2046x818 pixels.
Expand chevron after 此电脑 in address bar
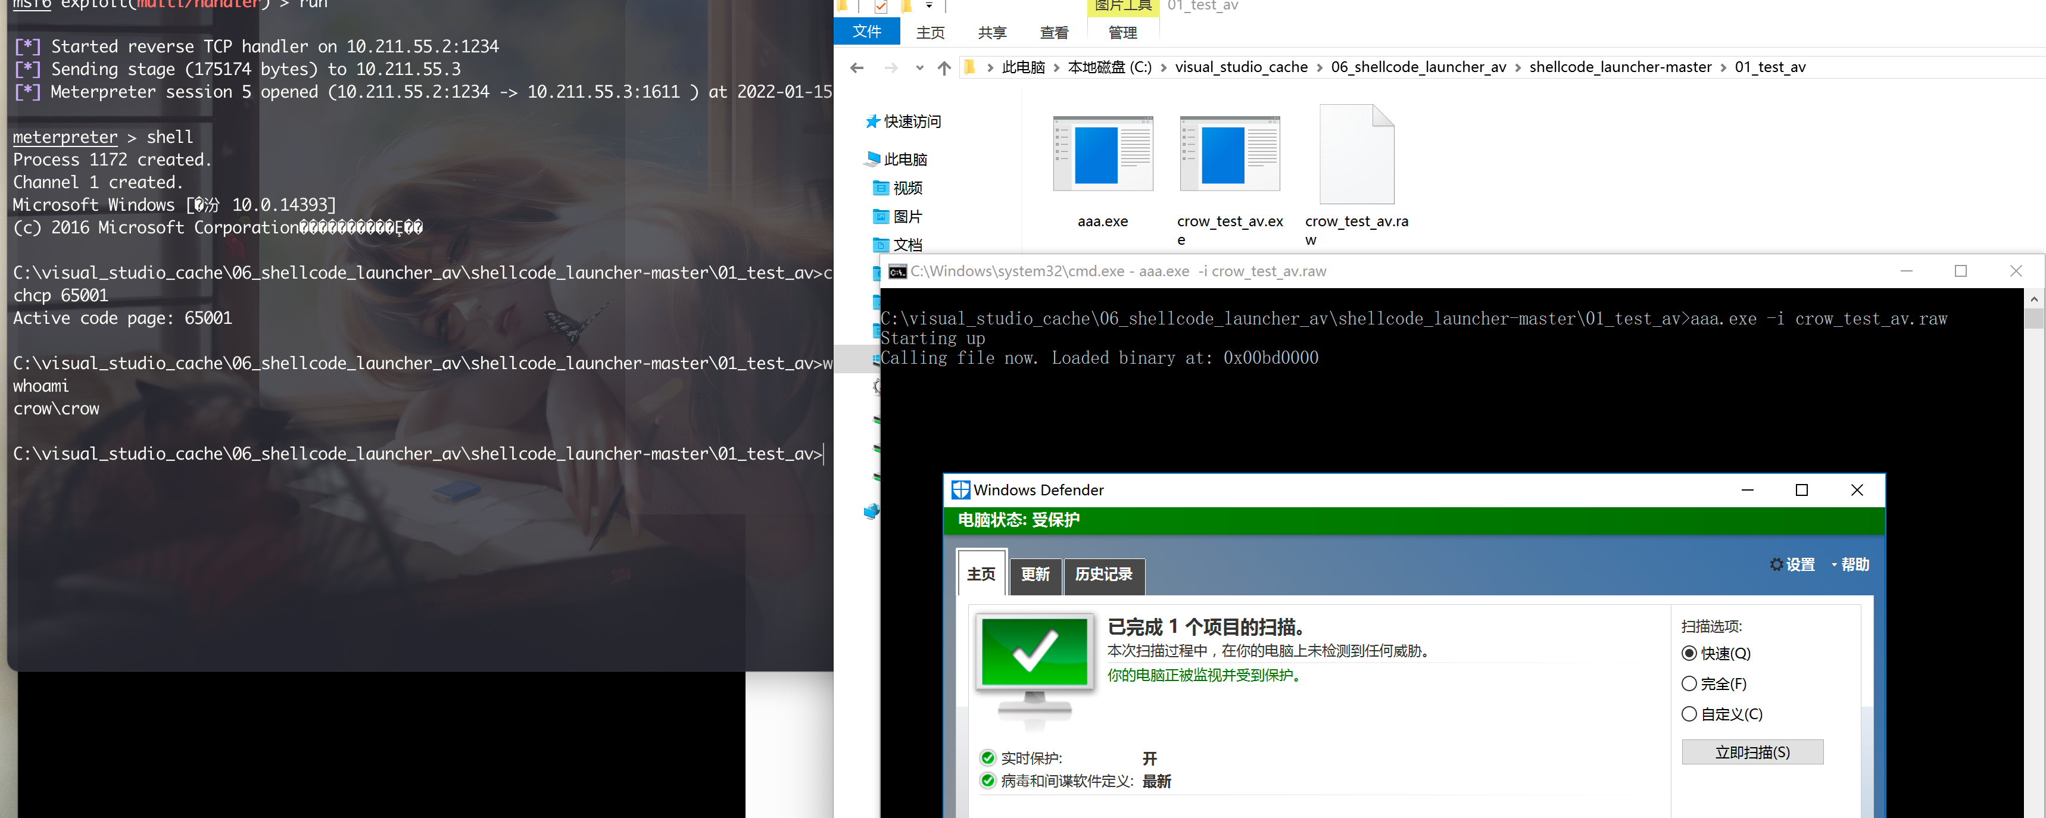(1056, 67)
